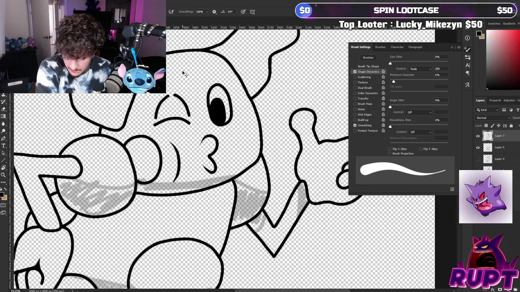
Task: Enable Flip X Jitter checkbox
Action: [390, 149]
